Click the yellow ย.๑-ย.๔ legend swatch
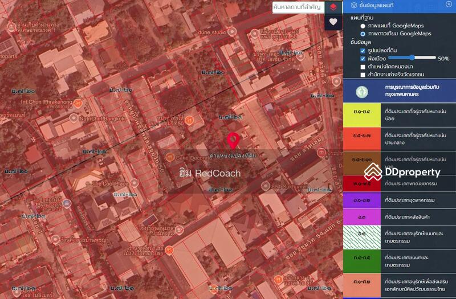 pos(362,115)
